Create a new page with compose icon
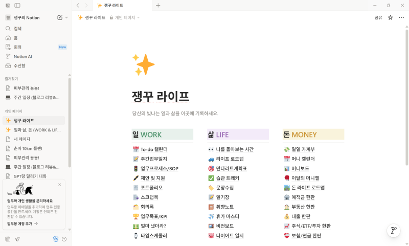 [60, 17]
